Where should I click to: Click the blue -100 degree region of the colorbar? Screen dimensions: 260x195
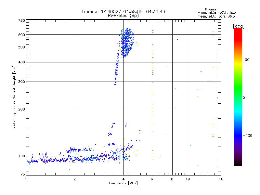tap(238, 136)
